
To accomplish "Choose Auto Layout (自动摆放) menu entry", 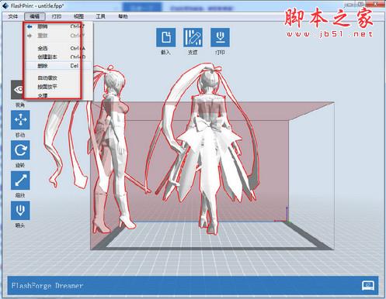I will 58,77.
